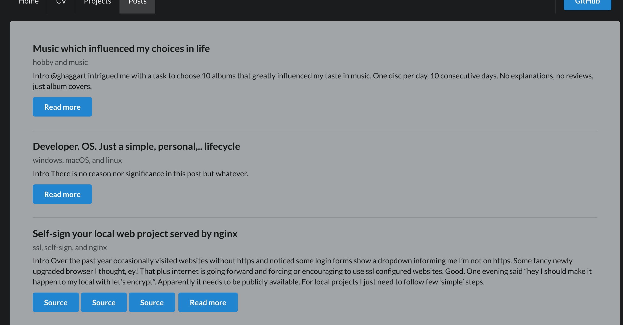Open the Self-sign nginx post title
This screenshot has height=325, width=623.
135,234
